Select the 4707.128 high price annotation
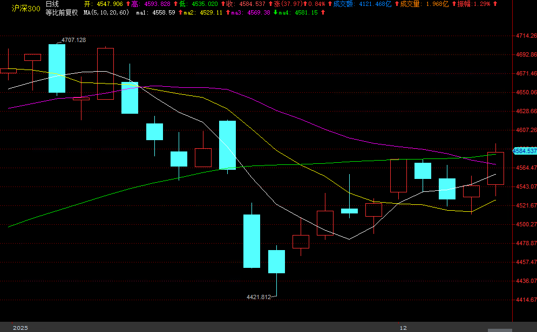537x332 pixels. 73,40
